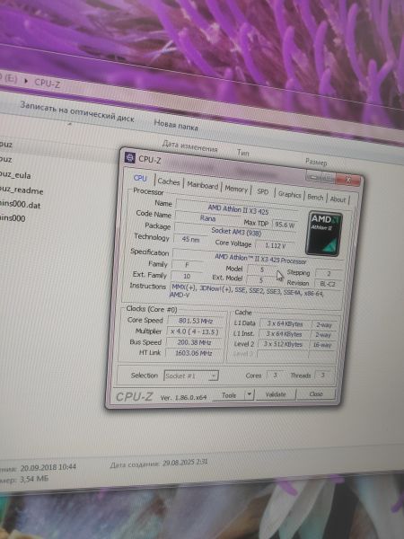Click the Explorer detail '20.09.2018 10:44'
404x539 pixels.
point(48,467)
